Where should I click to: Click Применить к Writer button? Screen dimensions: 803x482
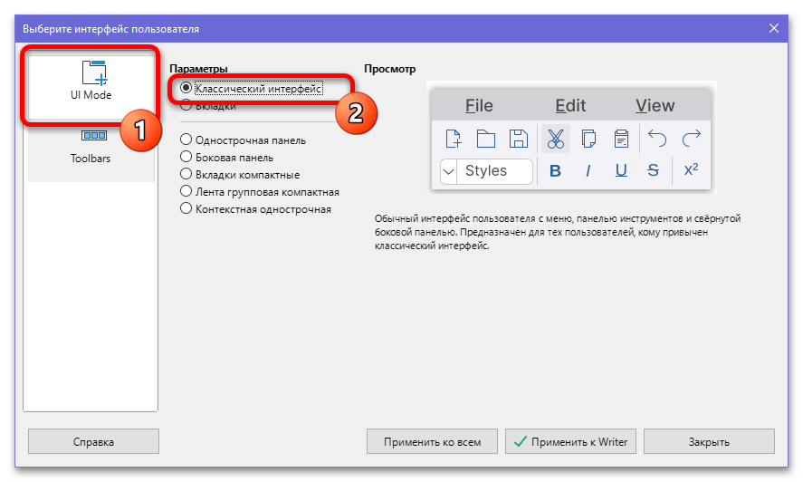570,441
